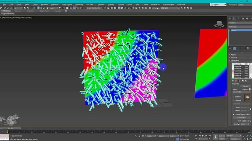This screenshot has height=141, width=252.
Task: Switch to Motion command panel tab
Action: (243, 19)
